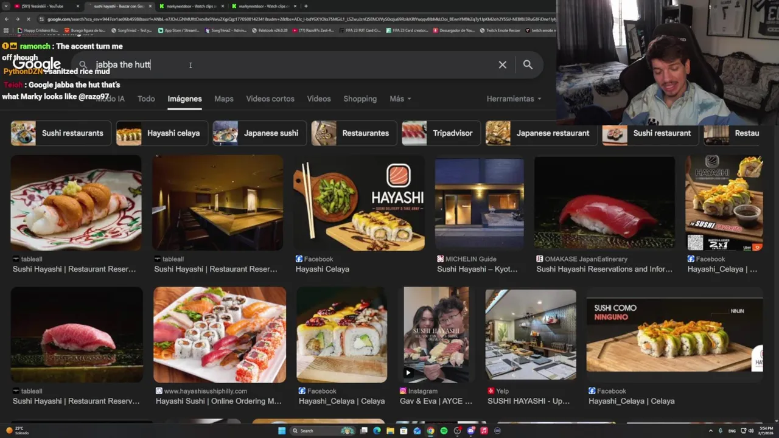This screenshot has width=779, height=438.
Task: Select the Tripadvisor filter chip
Action: (441, 133)
